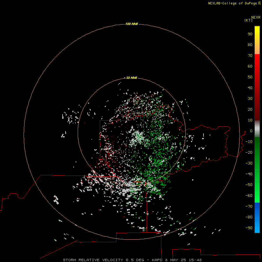
Task: Click the 100 NMI range ring label
Action: (x=132, y=24)
